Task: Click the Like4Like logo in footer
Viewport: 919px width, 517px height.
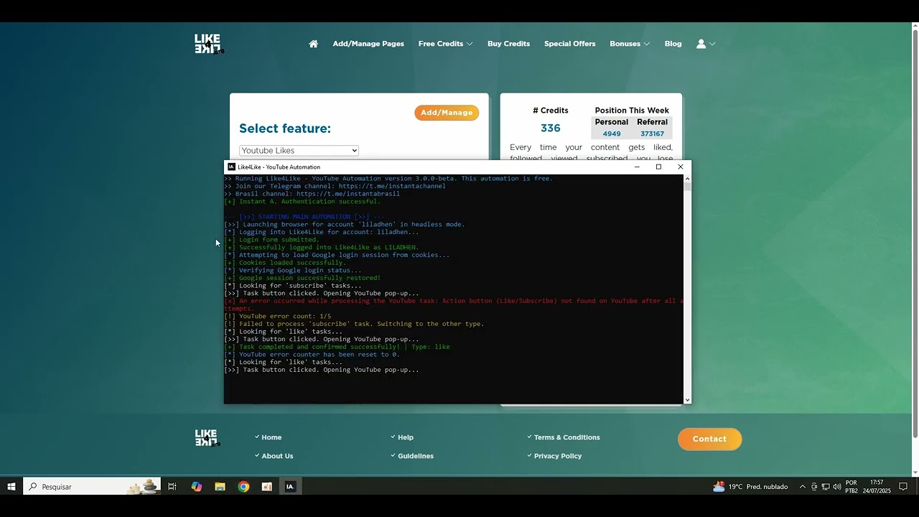Action: point(207,438)
